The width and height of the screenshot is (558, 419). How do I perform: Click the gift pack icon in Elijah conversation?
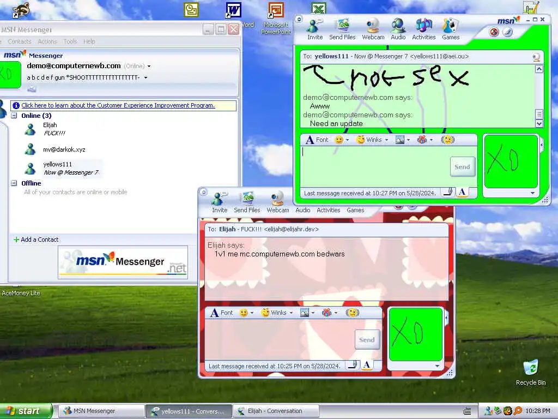[327, 313]
